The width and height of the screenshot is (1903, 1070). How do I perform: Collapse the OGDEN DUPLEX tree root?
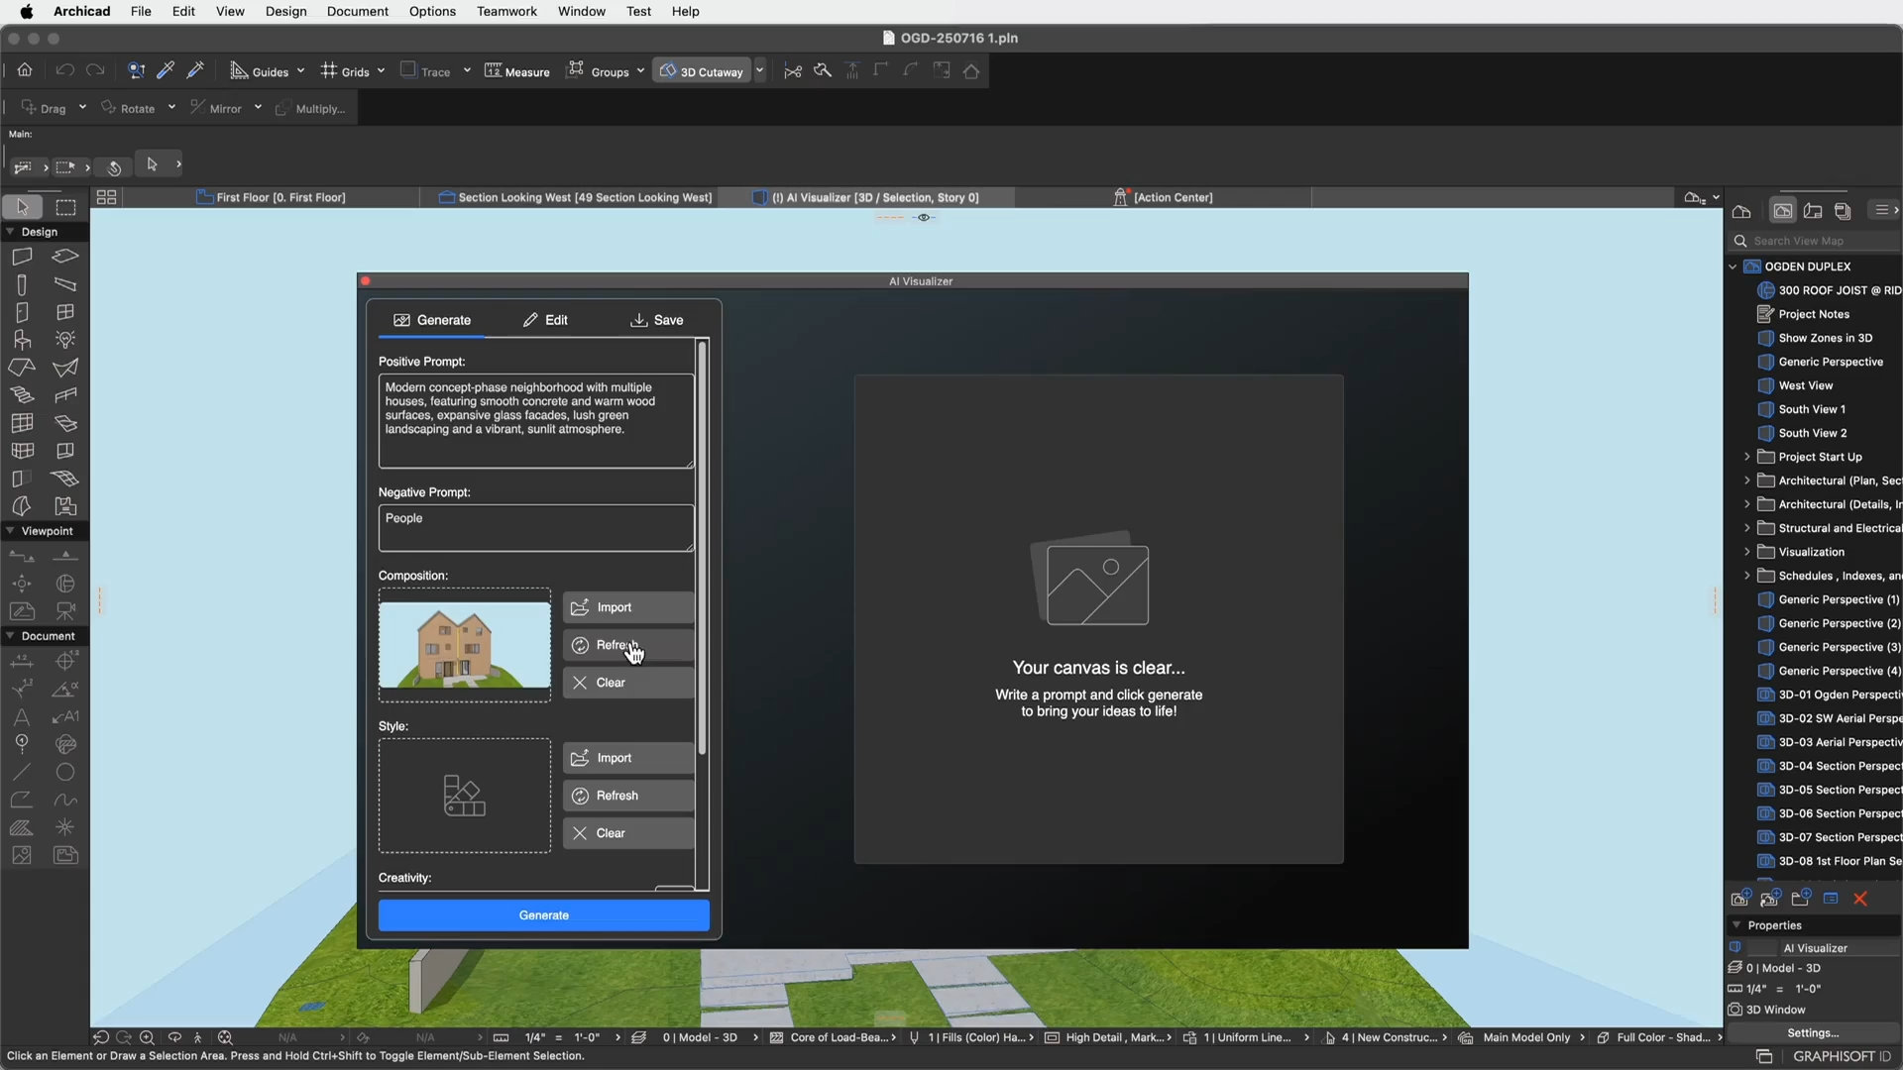(1733, 267)
